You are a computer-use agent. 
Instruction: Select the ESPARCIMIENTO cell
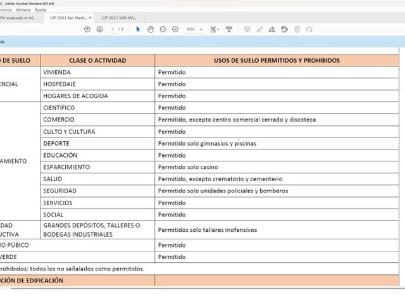pyautogui.click(x=97, y=167)
